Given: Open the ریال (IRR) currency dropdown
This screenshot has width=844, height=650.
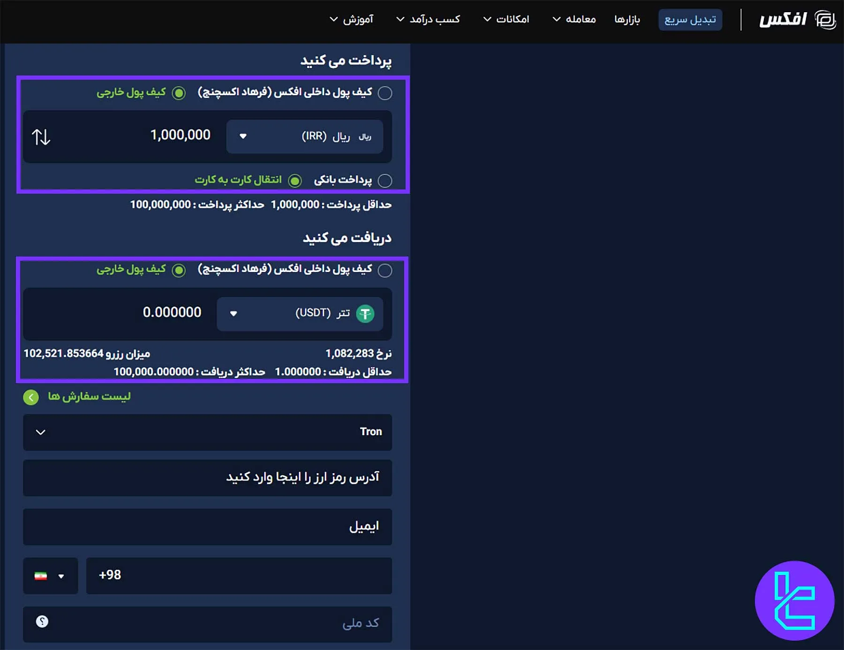Looking at the screenshot, I should (243, 136).
